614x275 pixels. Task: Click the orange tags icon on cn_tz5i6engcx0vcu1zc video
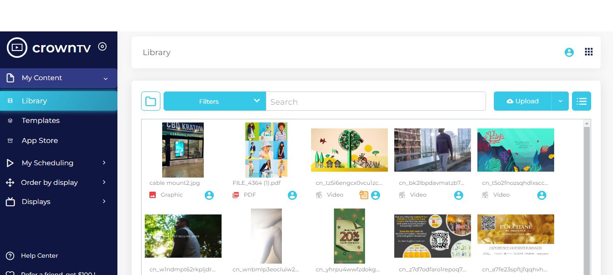(364, 195)
